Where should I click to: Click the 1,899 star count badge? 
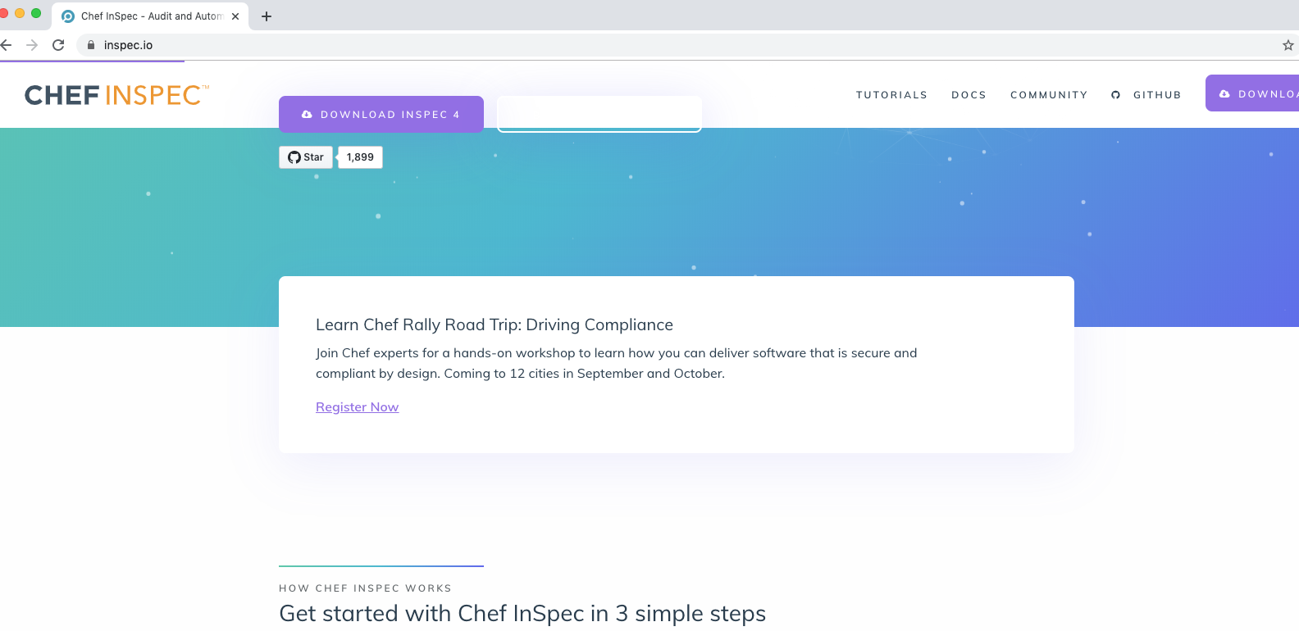point(360,157)
